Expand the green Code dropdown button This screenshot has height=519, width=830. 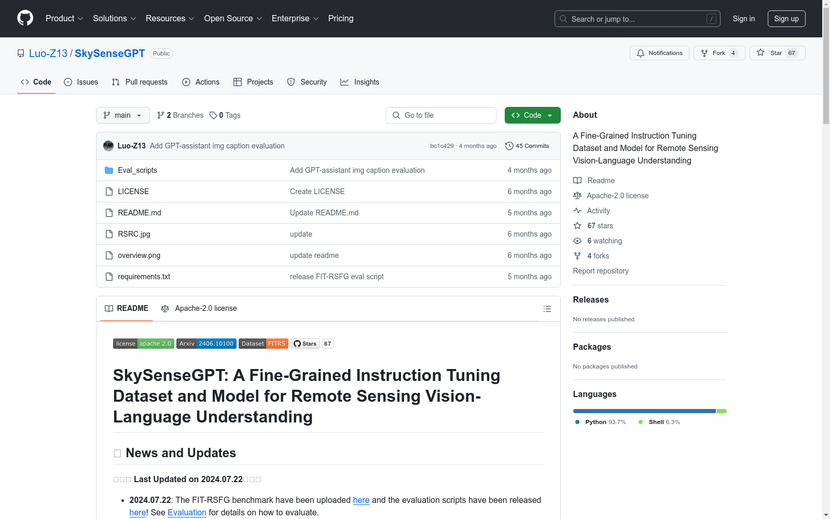(x=532, y=115)
